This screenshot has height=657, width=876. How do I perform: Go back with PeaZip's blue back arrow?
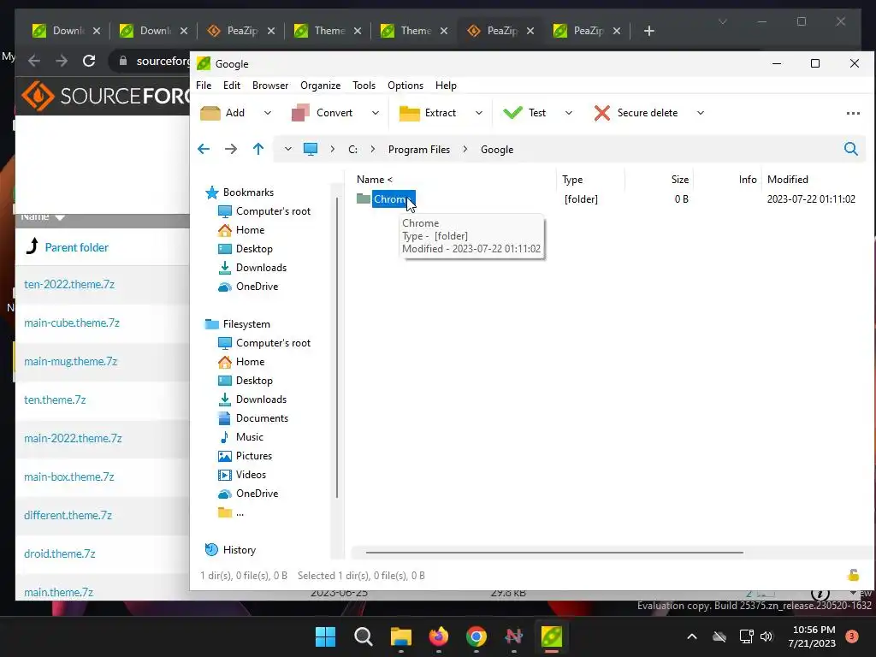[204, 149]
